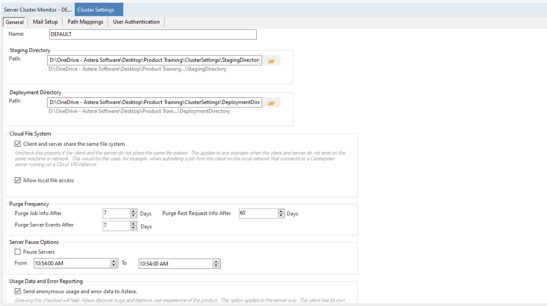547x306 pixels.
Task: Click the Deployment Directory path field
Action: coord(154,102)
